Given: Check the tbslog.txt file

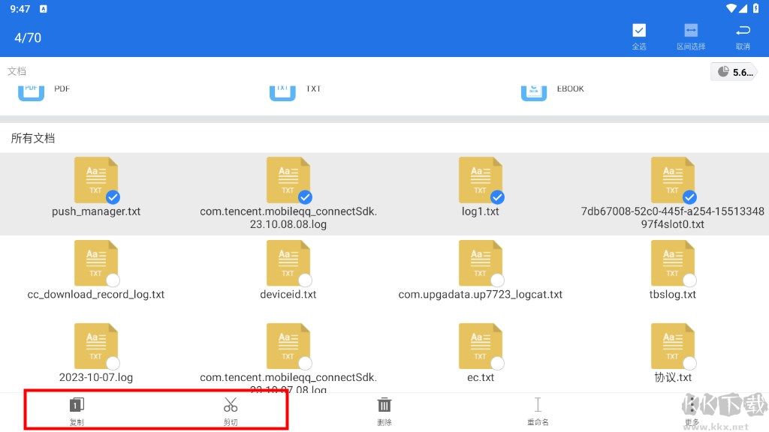Looking at the screenshot, I should pos(689,280).
